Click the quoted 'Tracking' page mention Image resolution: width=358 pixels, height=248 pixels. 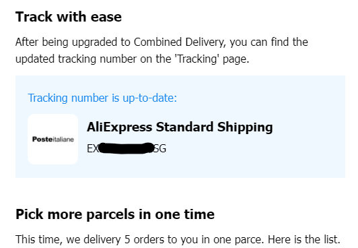(x=196, y=59)
